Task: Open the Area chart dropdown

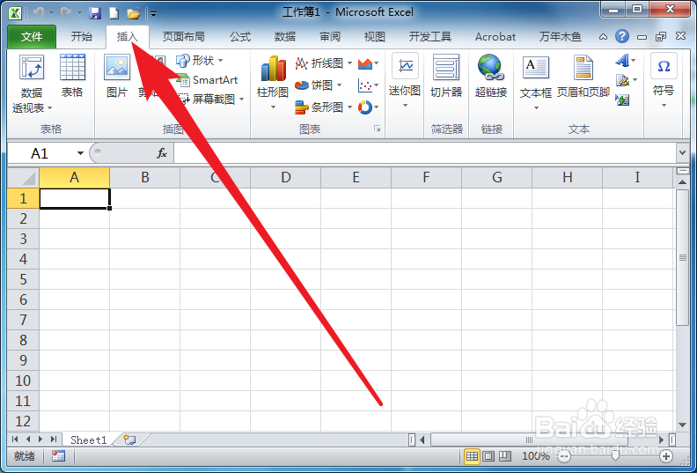Action: pyautogui.click(x=368, y=63)
